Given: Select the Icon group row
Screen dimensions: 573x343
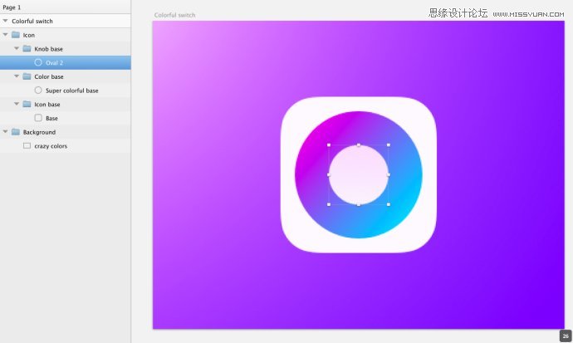Looking at the screenshot, I should click(x=66, y=35).
